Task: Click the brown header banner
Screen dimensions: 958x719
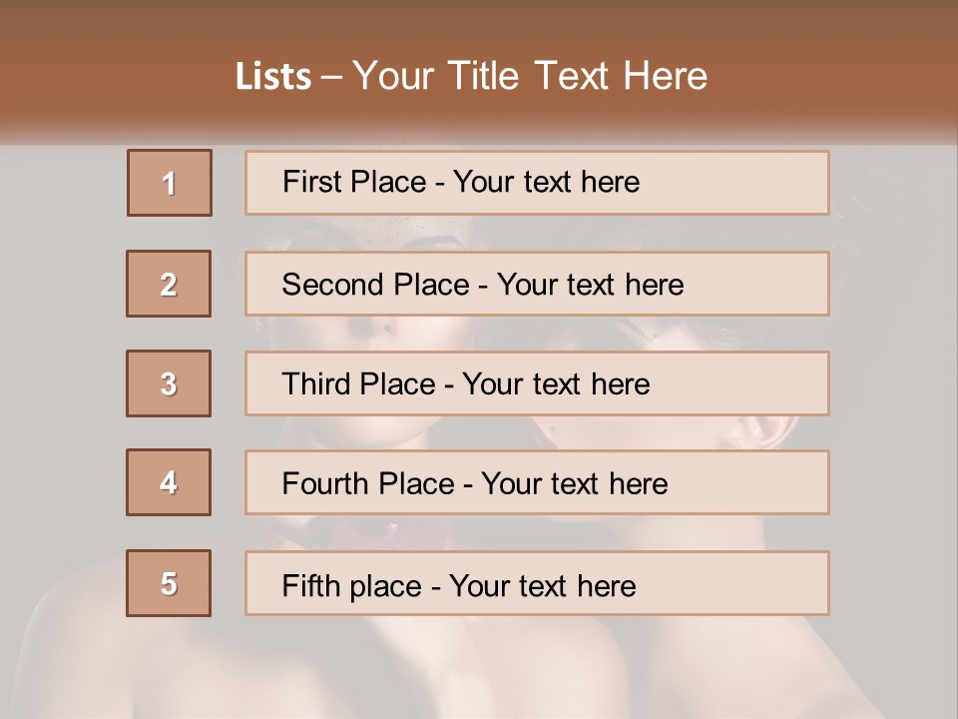Action: [479, 70]
